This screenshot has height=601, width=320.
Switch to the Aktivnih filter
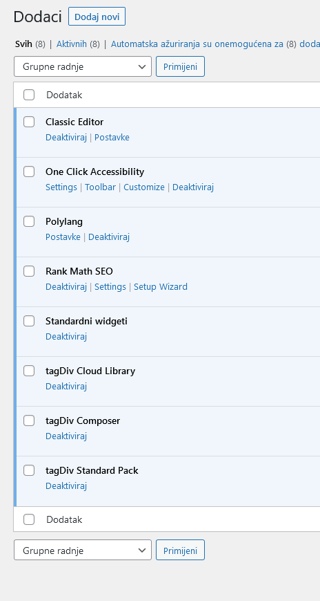click(72, 44)
